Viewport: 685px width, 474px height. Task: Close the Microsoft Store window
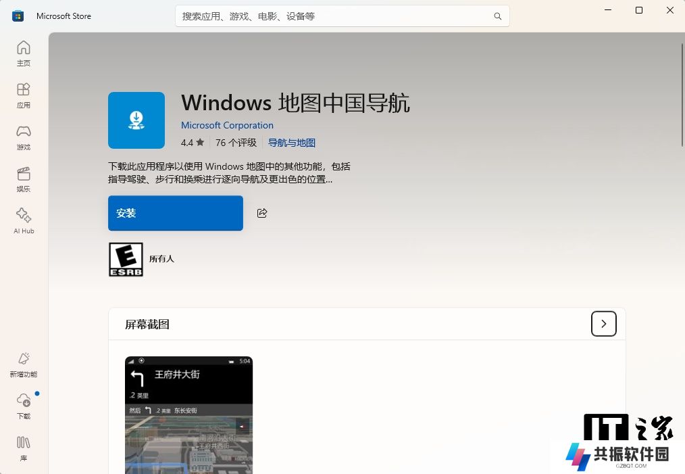669,10
